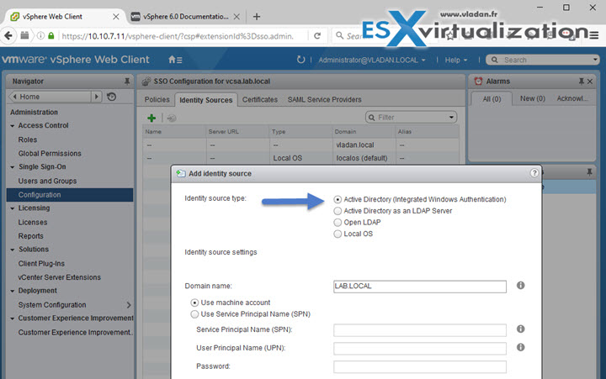Select Configuration in the Navigator
The image size is (606, 379).
click(x=70, y=195)
